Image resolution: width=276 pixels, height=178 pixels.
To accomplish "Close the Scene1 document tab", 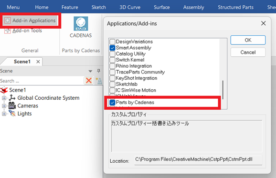I will coord(38,62).
